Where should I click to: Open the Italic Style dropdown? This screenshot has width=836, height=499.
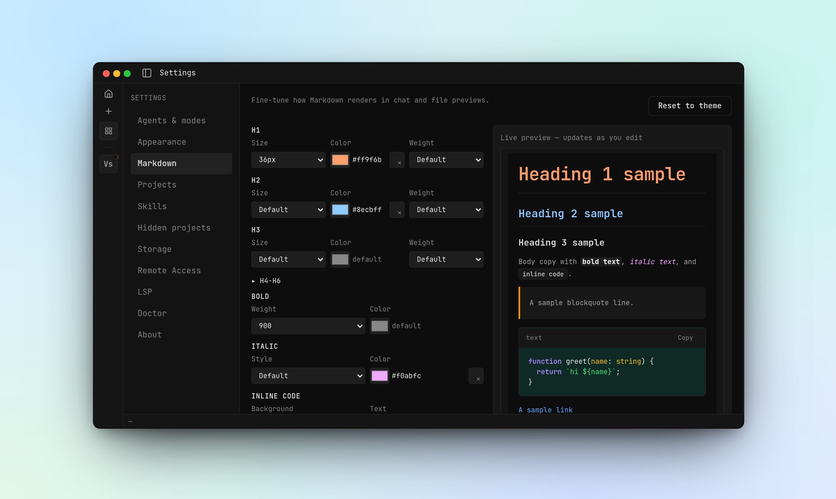[x=308, y=376]
